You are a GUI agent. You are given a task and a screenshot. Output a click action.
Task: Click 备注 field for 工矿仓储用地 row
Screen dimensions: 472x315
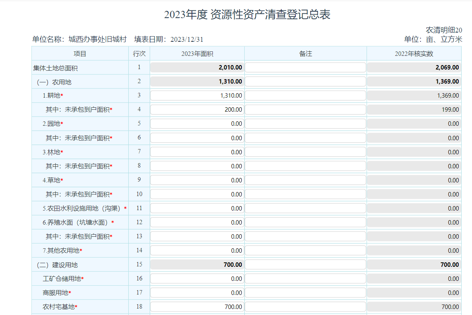(305, 279)
